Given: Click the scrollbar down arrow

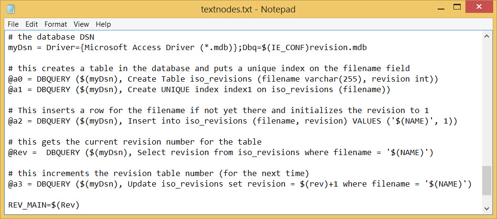Looking at the screenshot, I should point(486,208).
